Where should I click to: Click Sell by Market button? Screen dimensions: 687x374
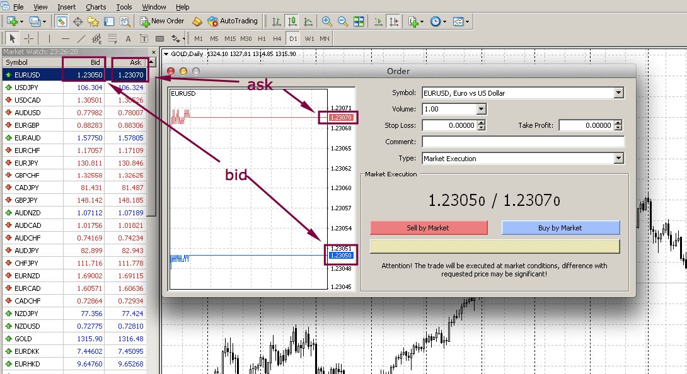point(429,228)
